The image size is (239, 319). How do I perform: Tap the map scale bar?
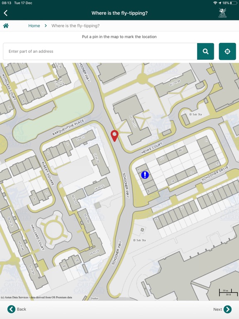pyautogui.click(x=228, y=292)
